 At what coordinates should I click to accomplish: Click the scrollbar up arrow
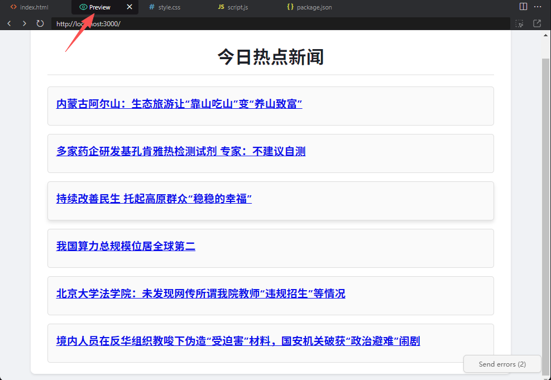[x=546, y=35]
